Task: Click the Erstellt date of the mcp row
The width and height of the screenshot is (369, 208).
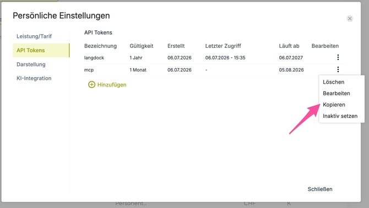Action: (180, 70)
